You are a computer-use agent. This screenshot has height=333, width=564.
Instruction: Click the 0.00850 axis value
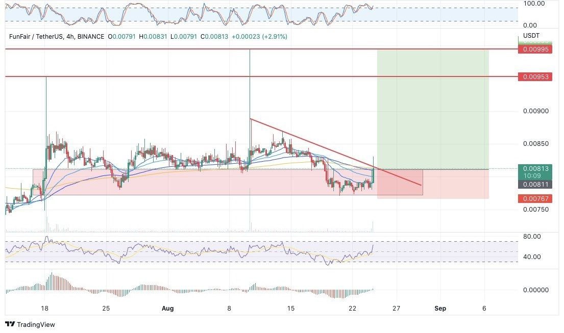535,144
